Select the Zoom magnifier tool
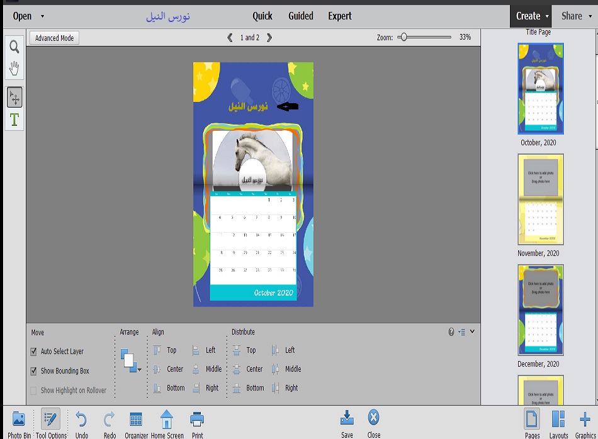 14,47
